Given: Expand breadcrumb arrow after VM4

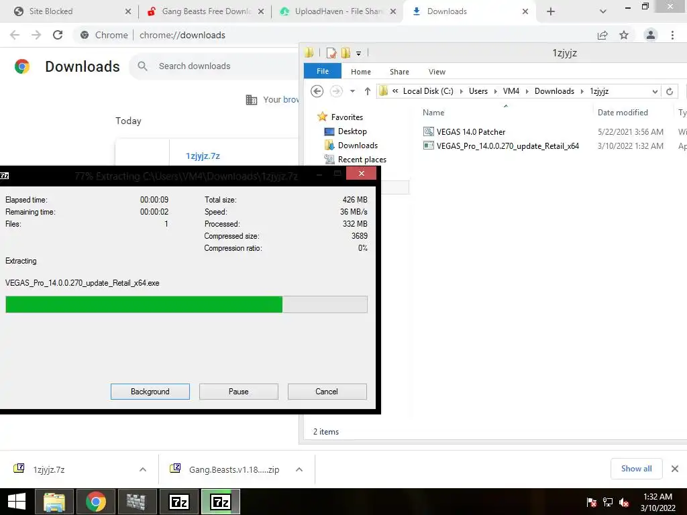Looking at the screenshot, I should [527, 91].
